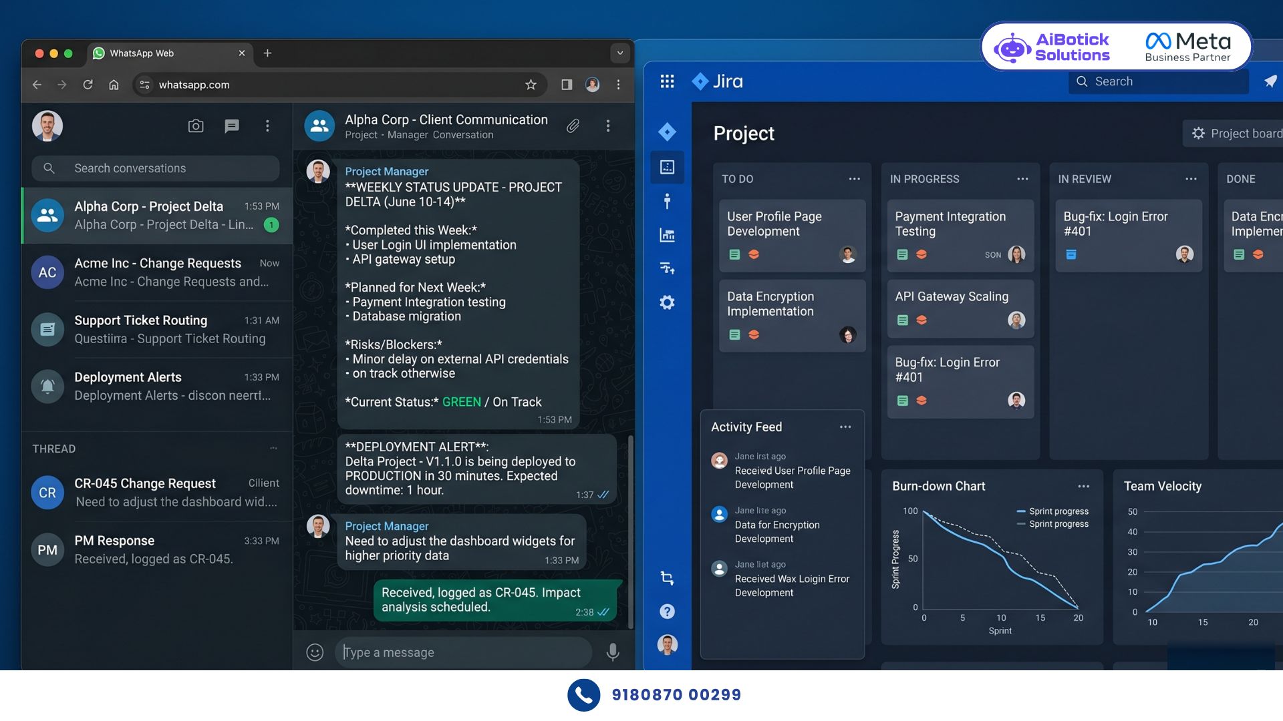Open API Gateway Scaling card

[960, 308]
